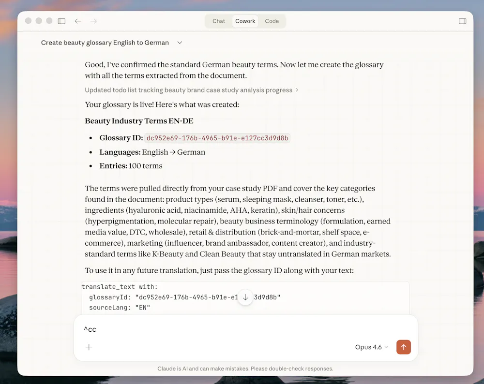Go forward with the right arrow
The height and width of the screenshot is (384, 484).
(x=93, y=21)
